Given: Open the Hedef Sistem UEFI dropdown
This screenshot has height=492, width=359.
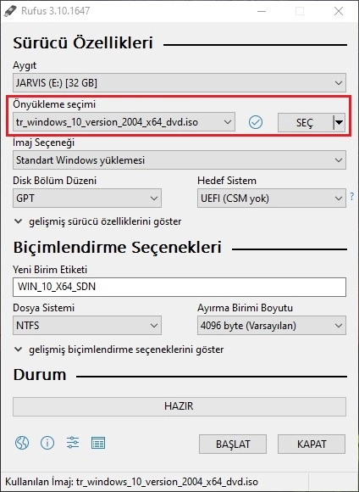Looking at the screenshot, I should (x=272, y=198).
